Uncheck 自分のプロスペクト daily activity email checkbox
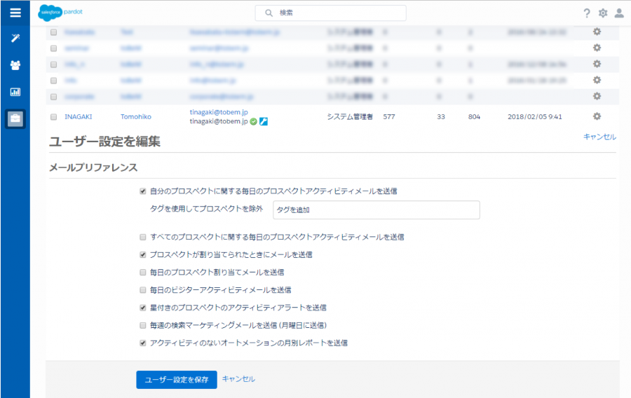This screenshot has width=631, height=398. [143, 191]
